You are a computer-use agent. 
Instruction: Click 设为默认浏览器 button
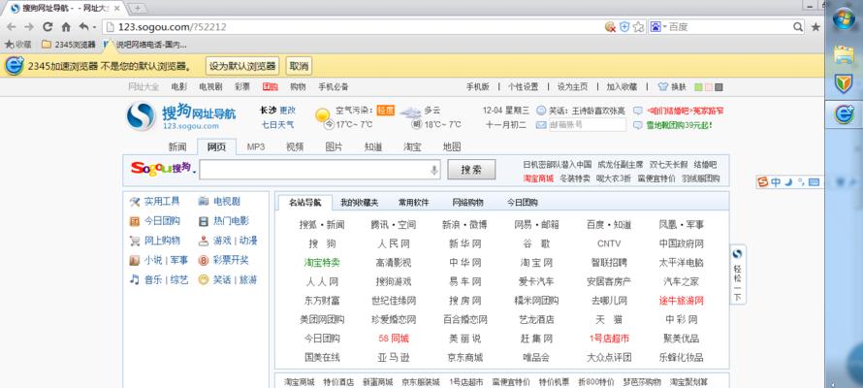click(242, 66)
